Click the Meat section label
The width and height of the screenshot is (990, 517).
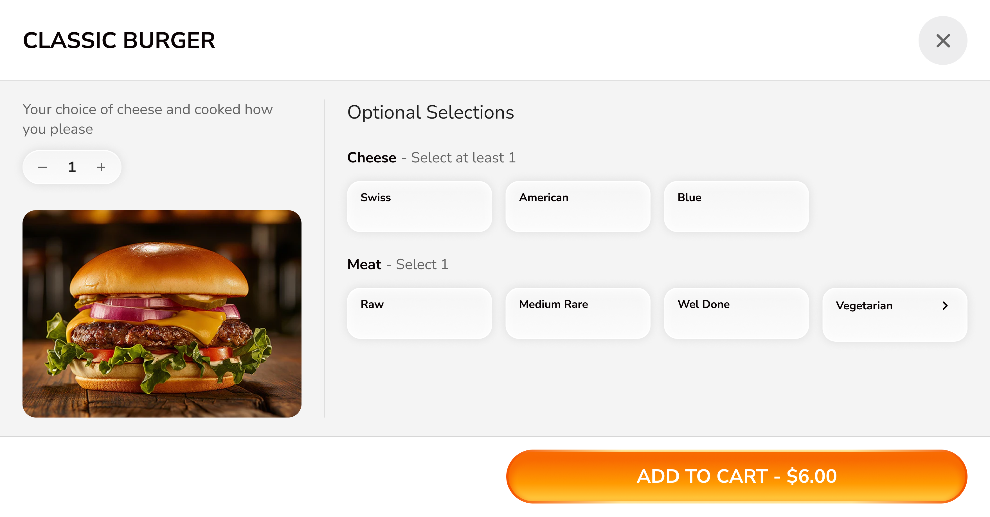coord(364,264)
